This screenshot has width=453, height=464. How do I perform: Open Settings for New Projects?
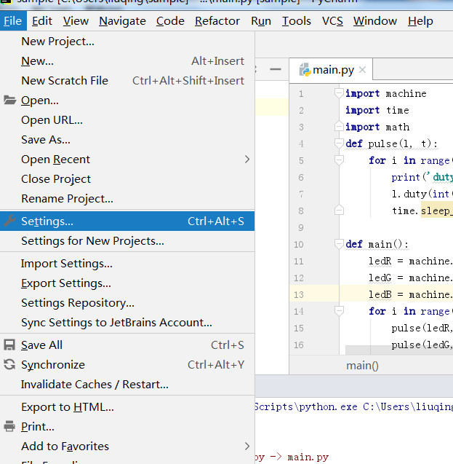click(127, 241)
